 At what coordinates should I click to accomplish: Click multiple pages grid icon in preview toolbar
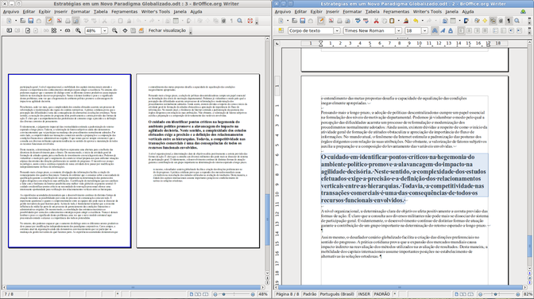[x=54, y=30]
